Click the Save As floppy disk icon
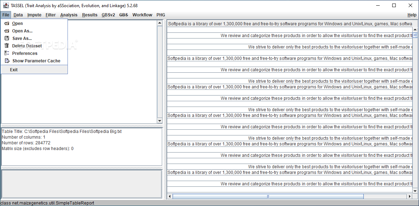 point(7,38)
